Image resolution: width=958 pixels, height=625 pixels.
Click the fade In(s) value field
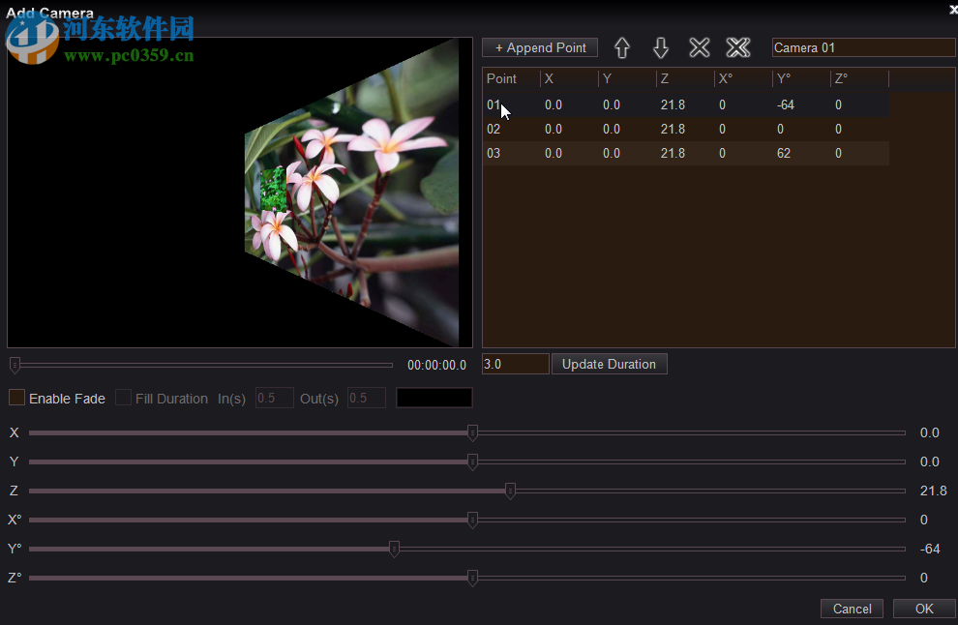pos(274,398)
